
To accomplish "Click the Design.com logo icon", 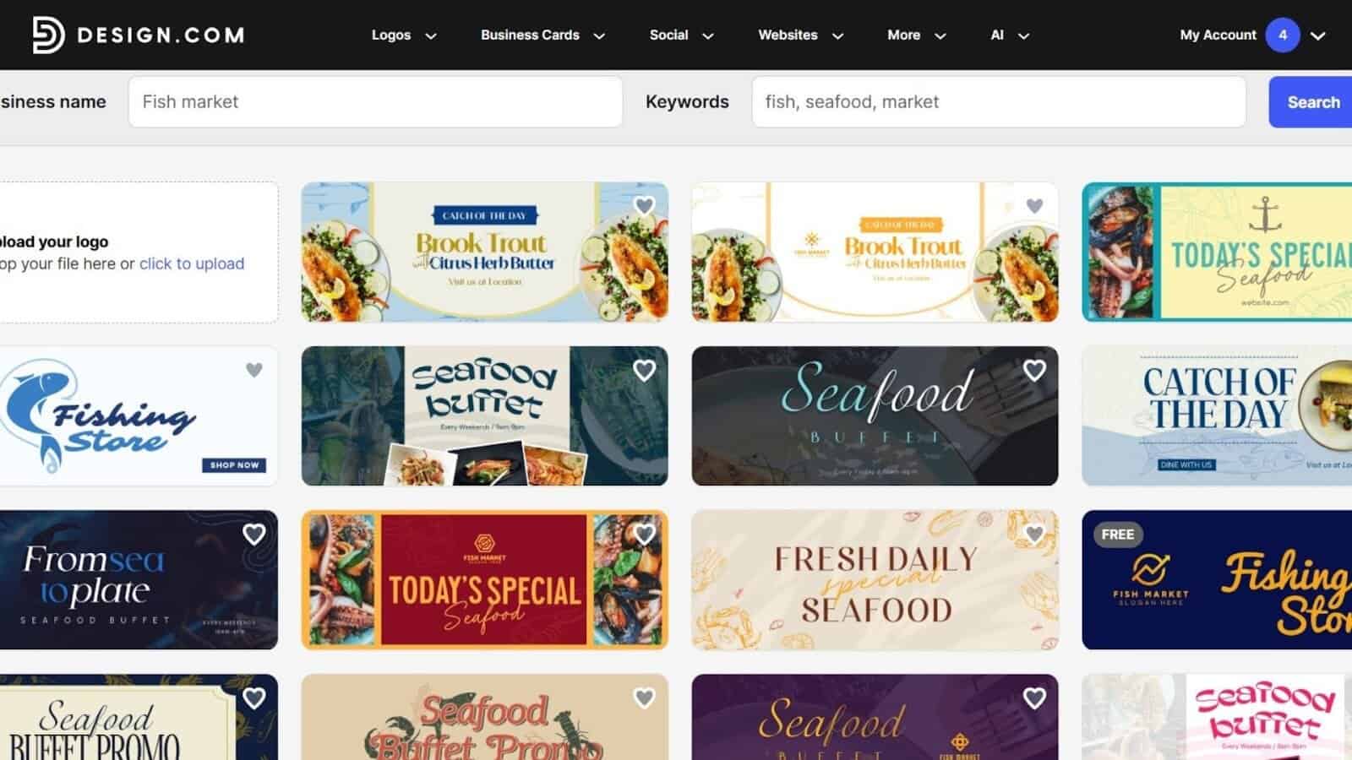I will click(x=47, y=35).
